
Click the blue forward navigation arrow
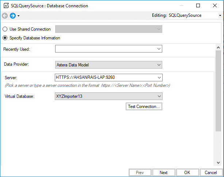coord(12,16)
